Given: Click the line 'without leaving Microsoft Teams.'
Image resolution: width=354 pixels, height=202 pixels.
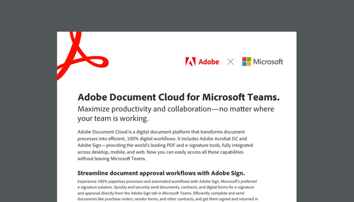Looking at the screenshot, I should coord(112,159).
